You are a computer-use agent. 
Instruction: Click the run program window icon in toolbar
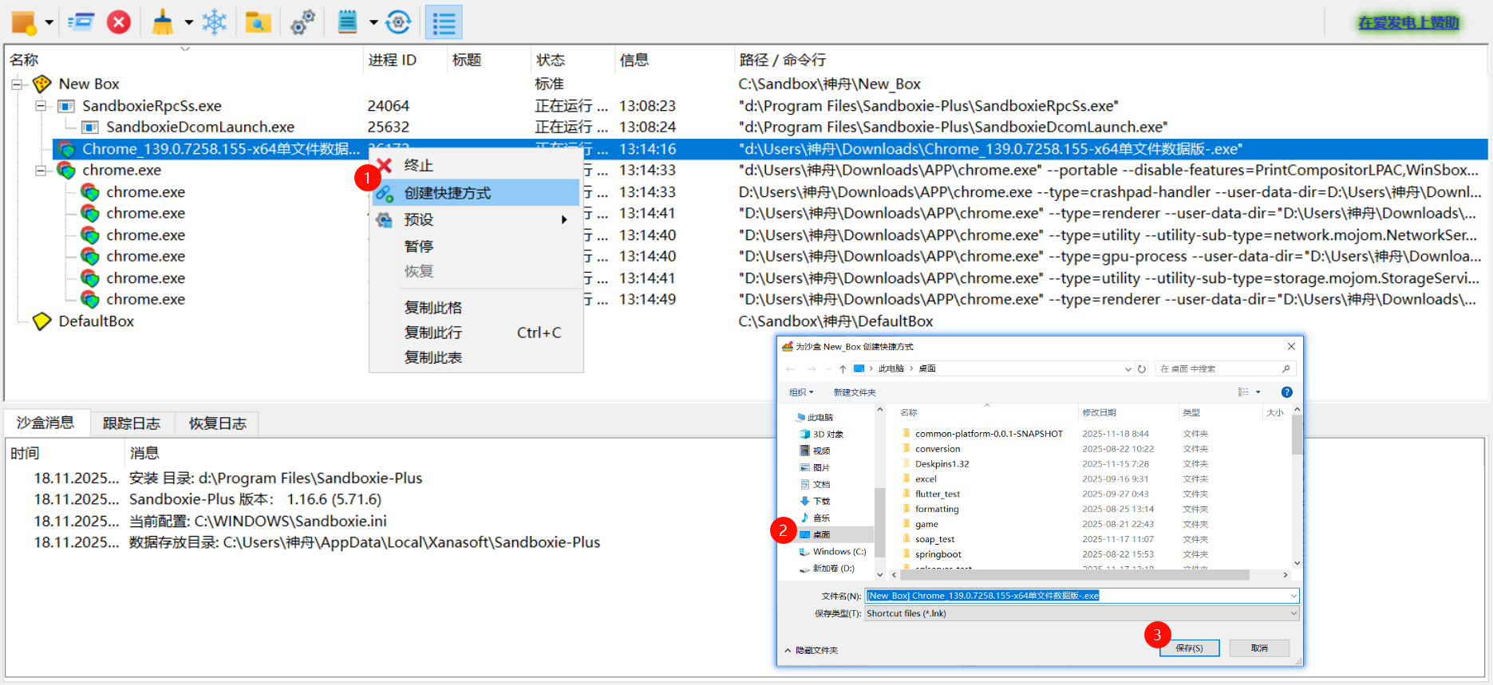click(x=81, y=22)
